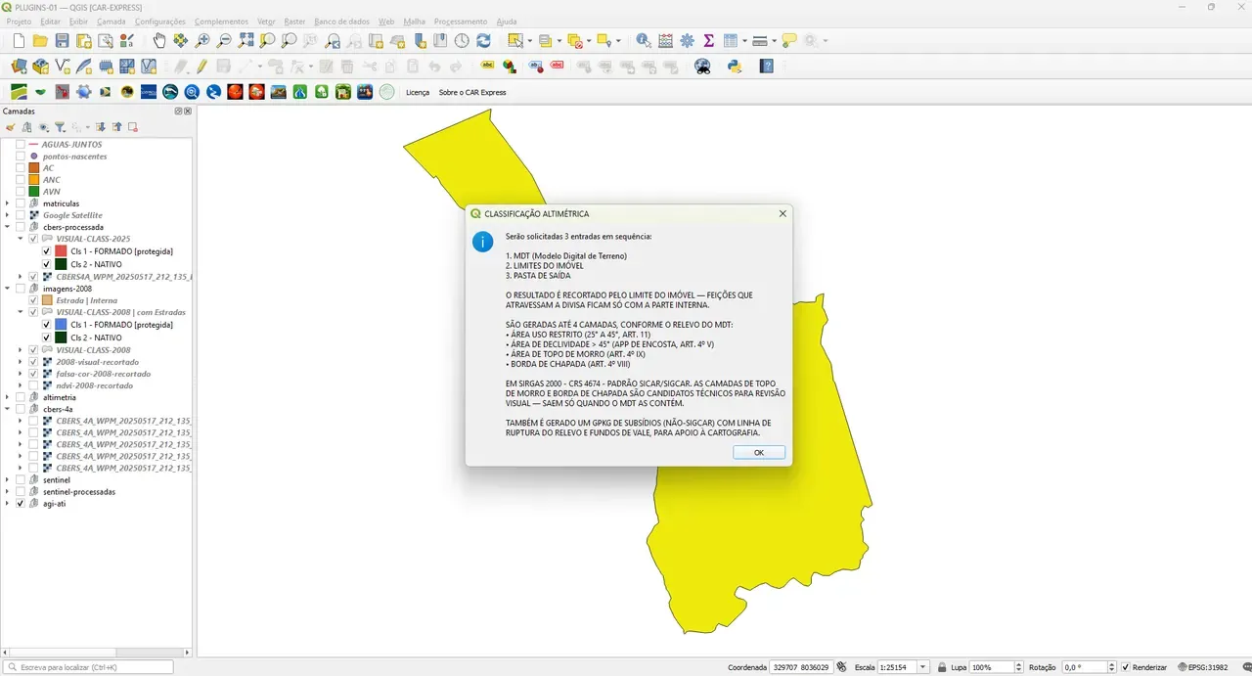1252x676 pixels.
Task: Save the project using the floppy icon
Action: (62, 41)
